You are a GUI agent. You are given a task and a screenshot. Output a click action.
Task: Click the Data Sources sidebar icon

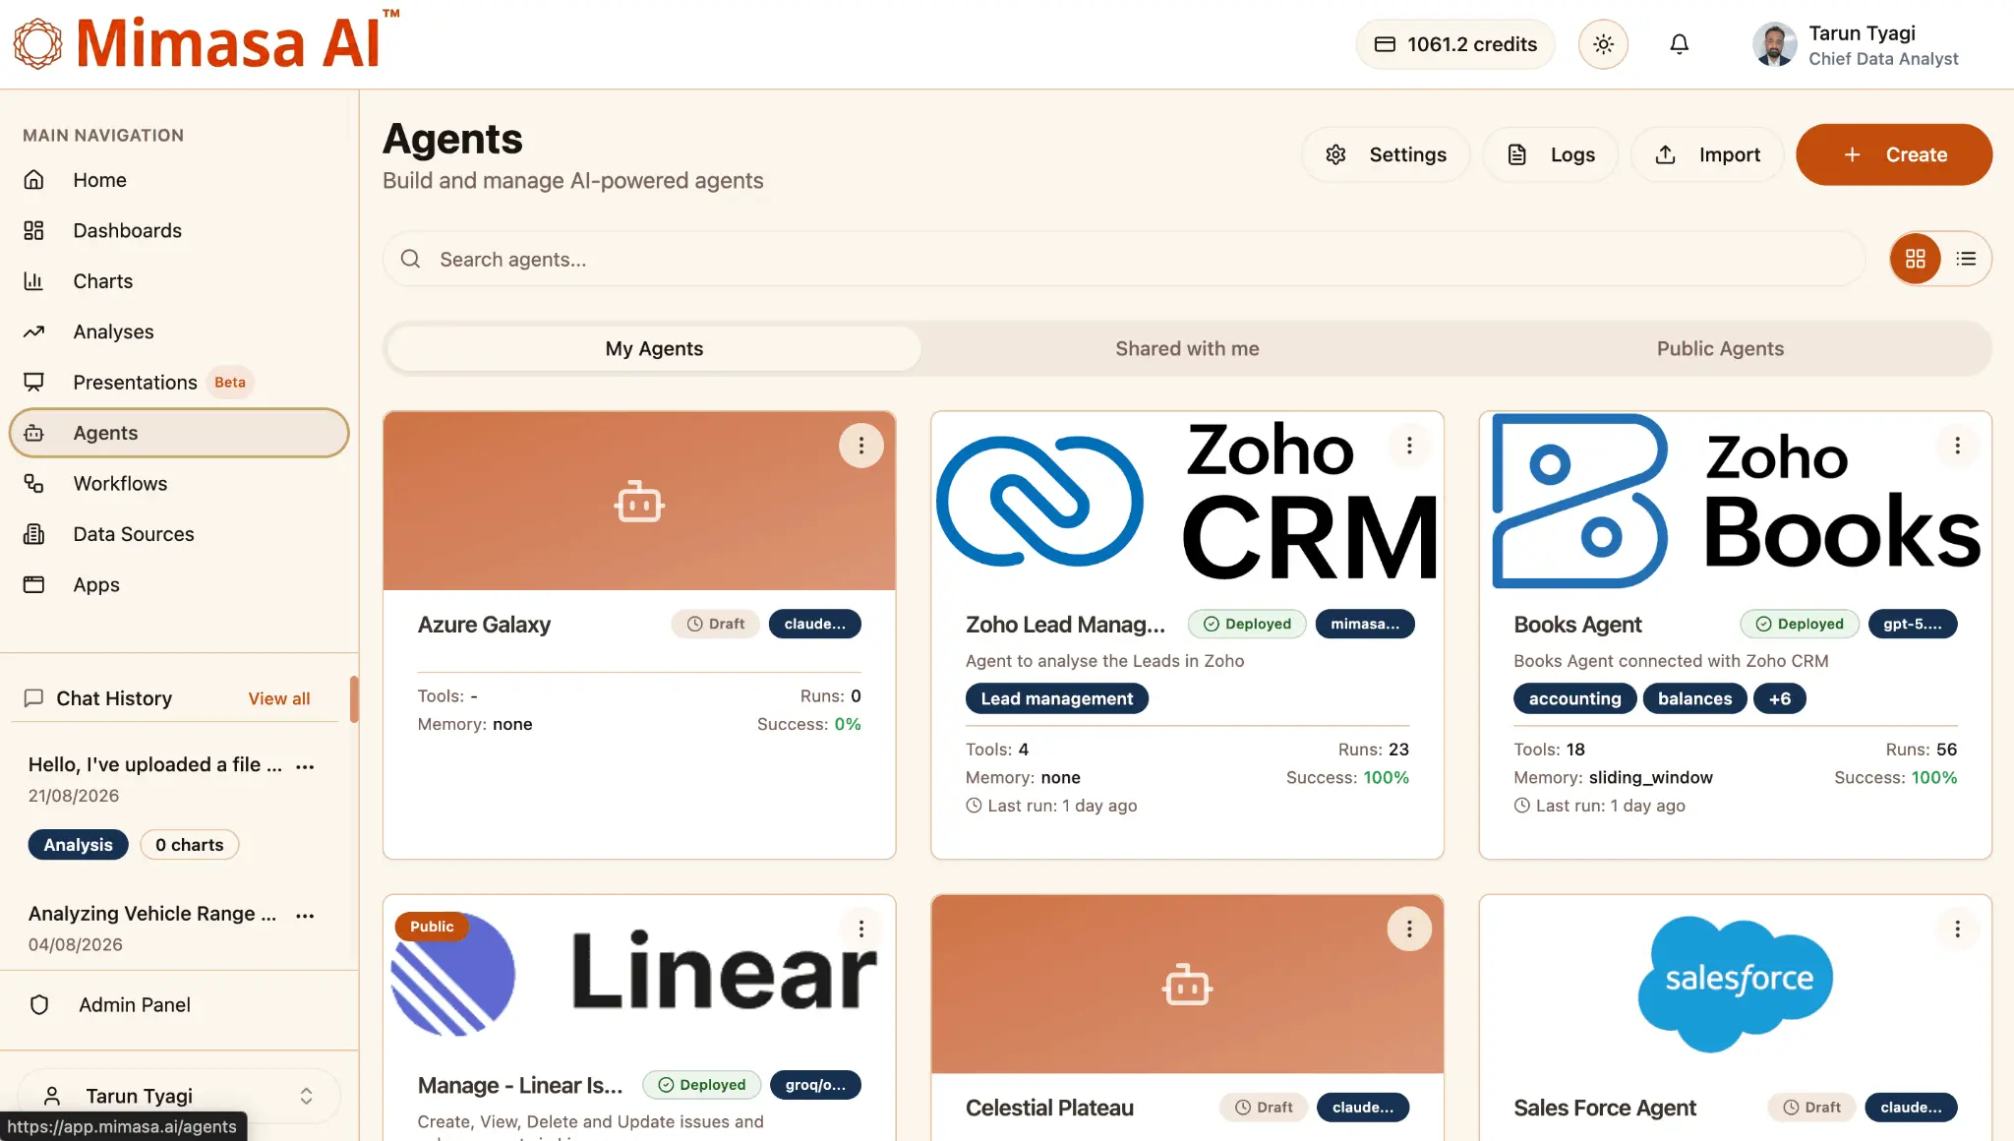pyautogui.click(x=34, y=534)
